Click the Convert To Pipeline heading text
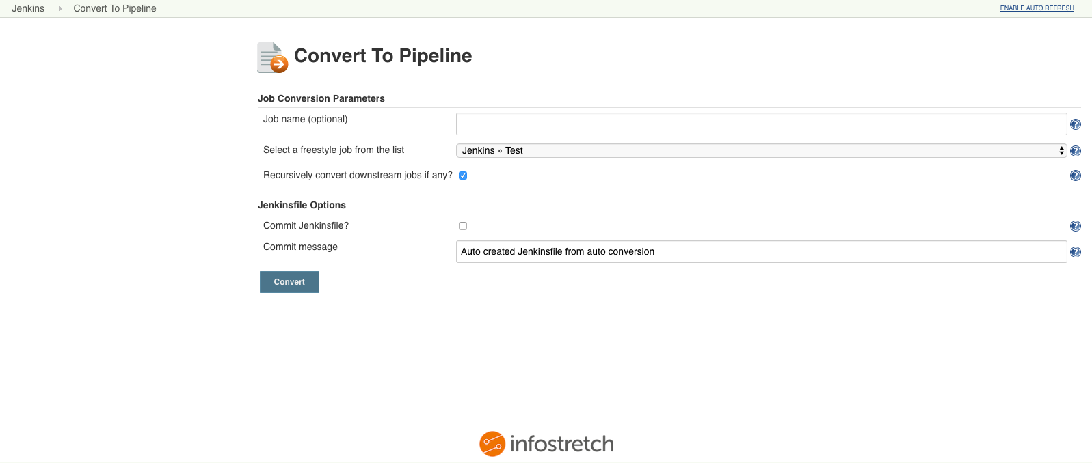 coord(383,56)
